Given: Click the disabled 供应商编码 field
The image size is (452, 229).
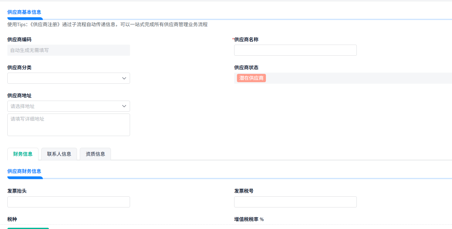Looking at the screenshot, I should coord(68,50).
